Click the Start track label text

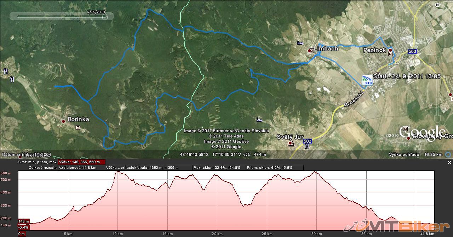[x=407, y=76]
